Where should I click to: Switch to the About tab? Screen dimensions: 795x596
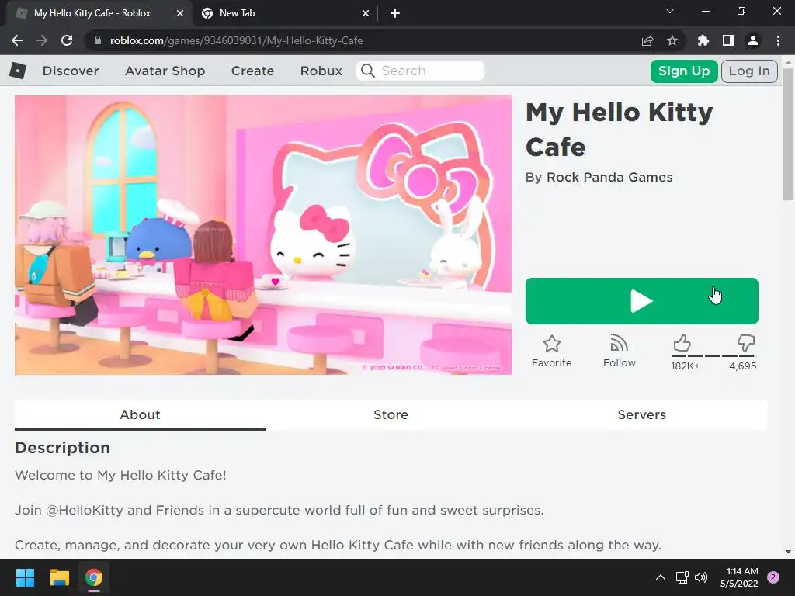(x=140, y=414)
